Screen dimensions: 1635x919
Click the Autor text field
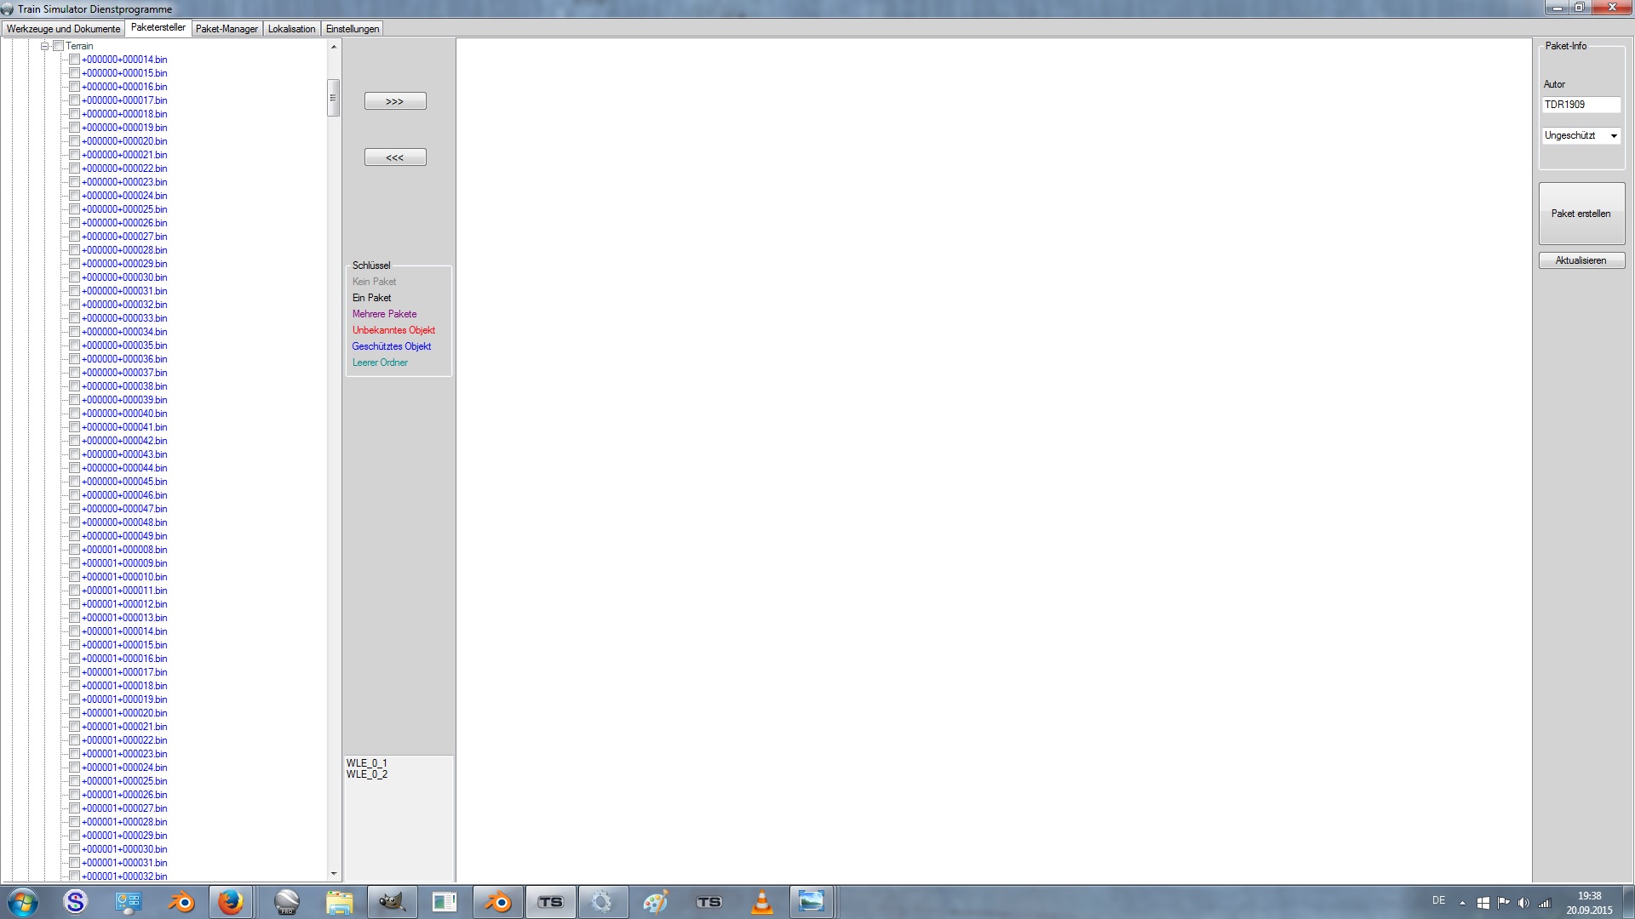tap(1580, 105)
